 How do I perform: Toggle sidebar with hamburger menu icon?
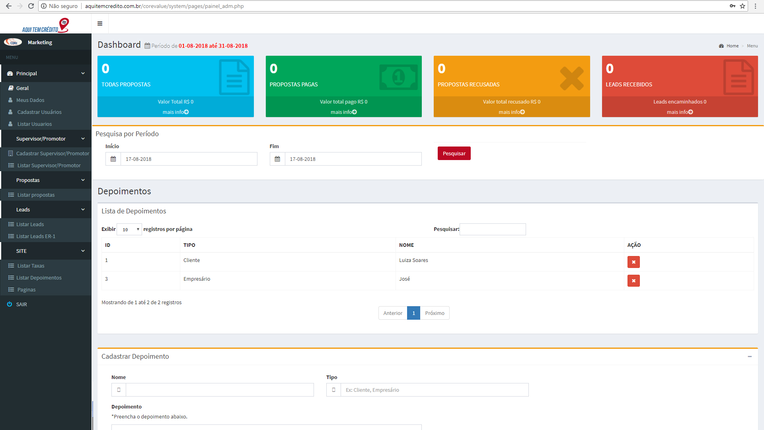coord(100,23)
